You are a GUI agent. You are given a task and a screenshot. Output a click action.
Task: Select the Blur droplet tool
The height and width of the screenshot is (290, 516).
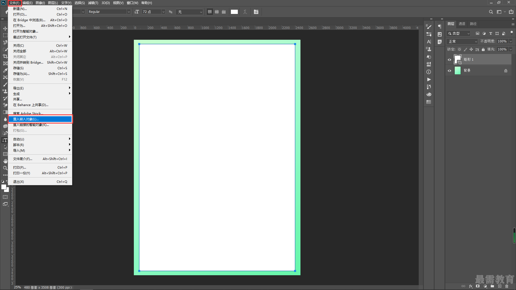pyautogui.click(x=5, y=119)
